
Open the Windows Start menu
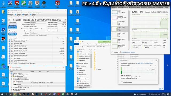point(2,94)
